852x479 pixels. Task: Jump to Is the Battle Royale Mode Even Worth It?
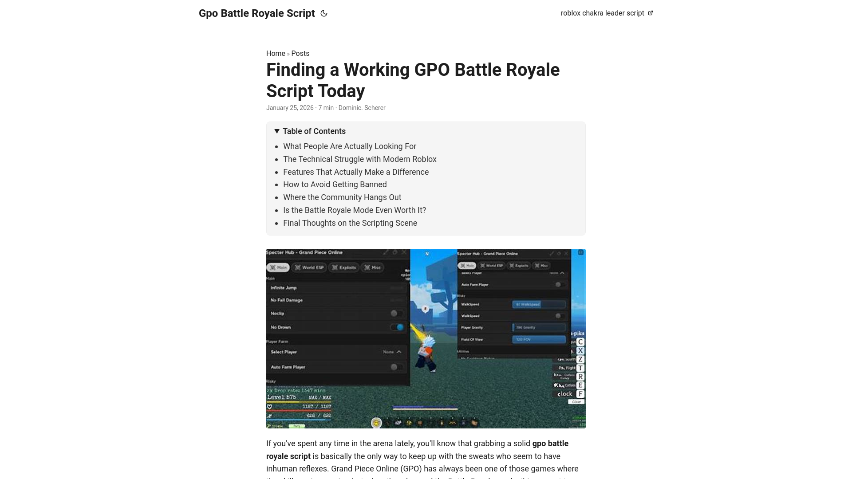tap(355, 210)
